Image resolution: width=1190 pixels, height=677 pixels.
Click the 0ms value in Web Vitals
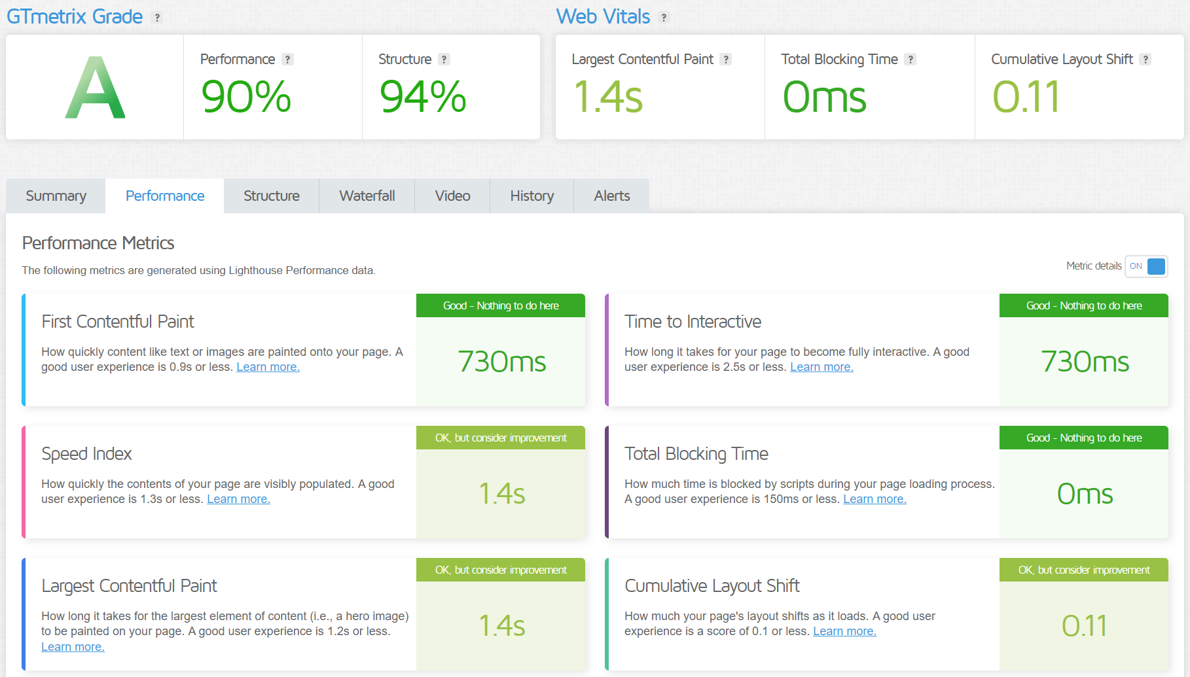pos(825,97)
